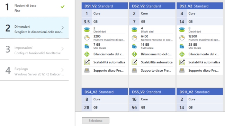Click Scalabilità automatica text in DS2_V2
Image resolution: width=225 pixels, height=126 pixels.
click(157, 62)
